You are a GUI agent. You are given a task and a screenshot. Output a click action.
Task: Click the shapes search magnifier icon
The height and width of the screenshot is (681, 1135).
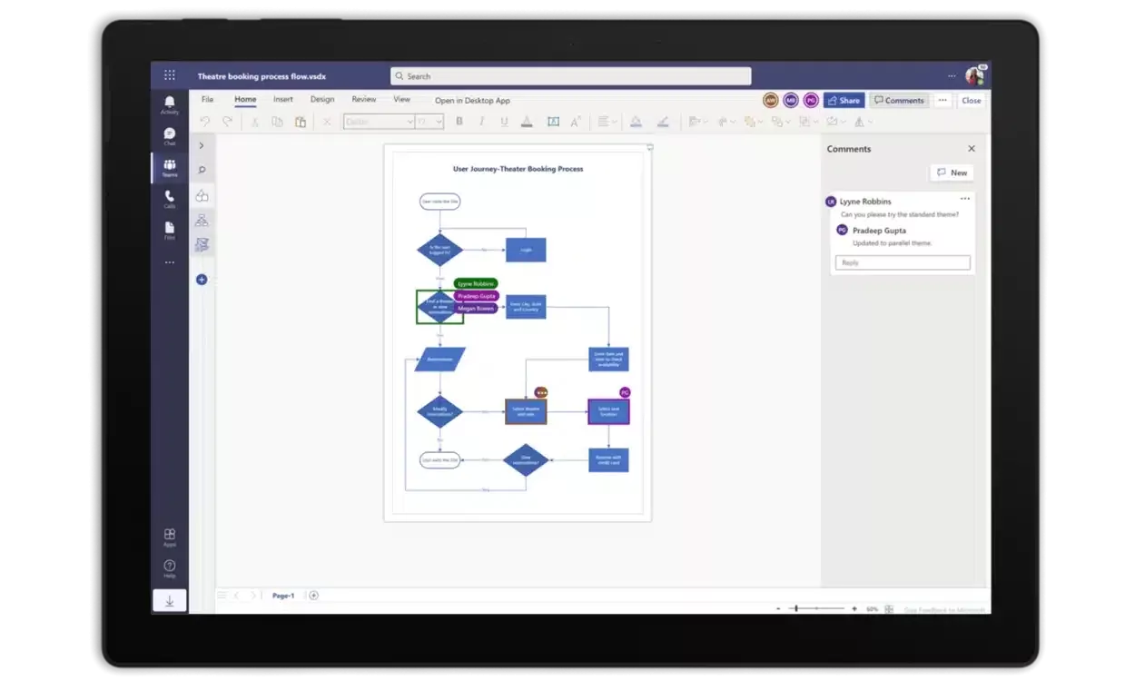tap(202, 170)
